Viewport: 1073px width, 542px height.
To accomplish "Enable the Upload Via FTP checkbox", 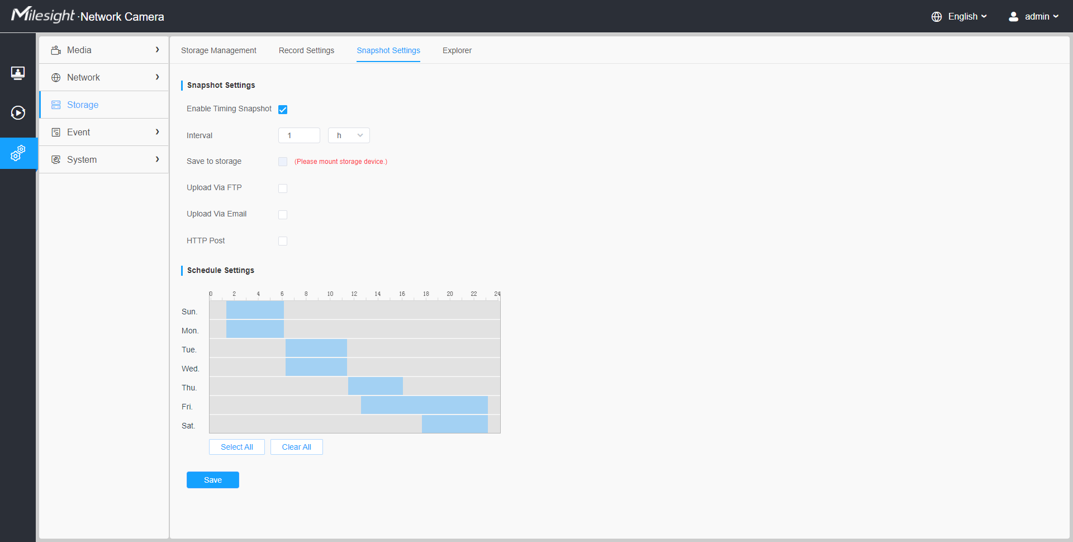I will (283, 188).
